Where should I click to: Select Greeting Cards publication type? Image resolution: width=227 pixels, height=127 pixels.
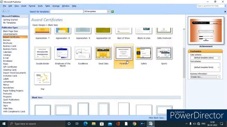(10, 70)
